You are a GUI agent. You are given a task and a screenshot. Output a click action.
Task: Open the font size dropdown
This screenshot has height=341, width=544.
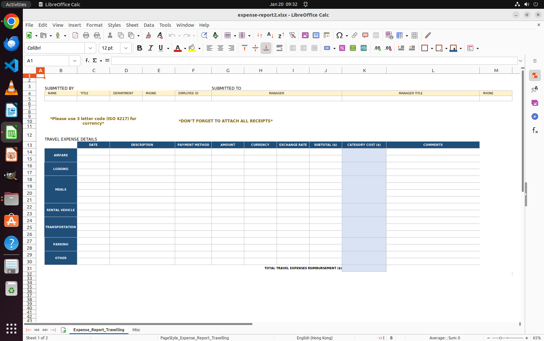point(126,48)
